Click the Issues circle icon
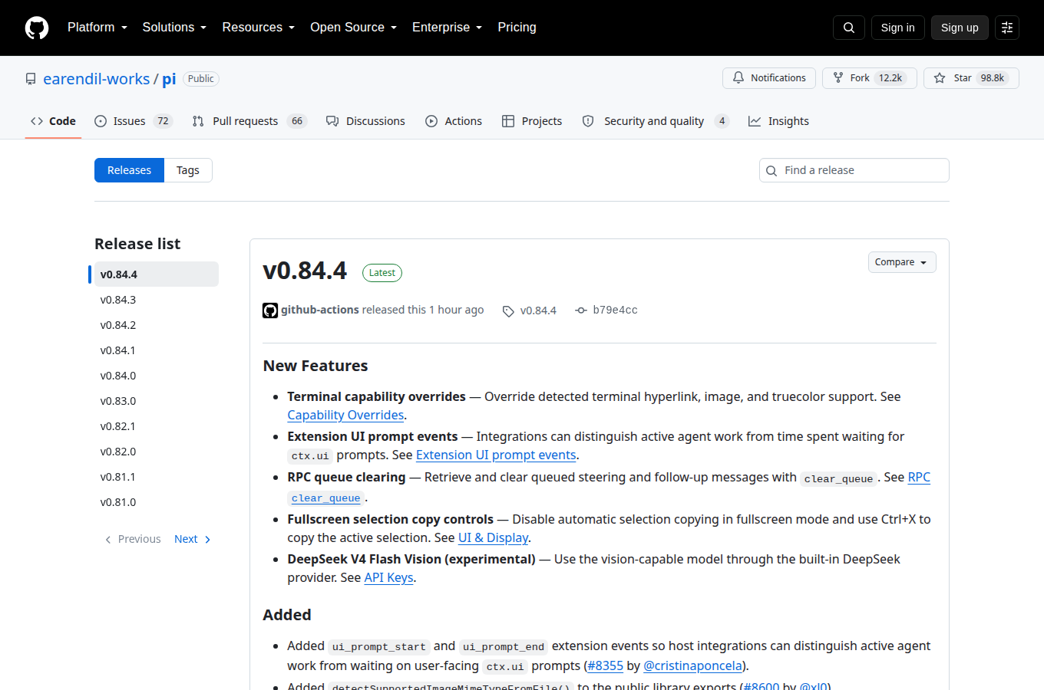Viewport: 1044px width, 690px height. [101, 121]
